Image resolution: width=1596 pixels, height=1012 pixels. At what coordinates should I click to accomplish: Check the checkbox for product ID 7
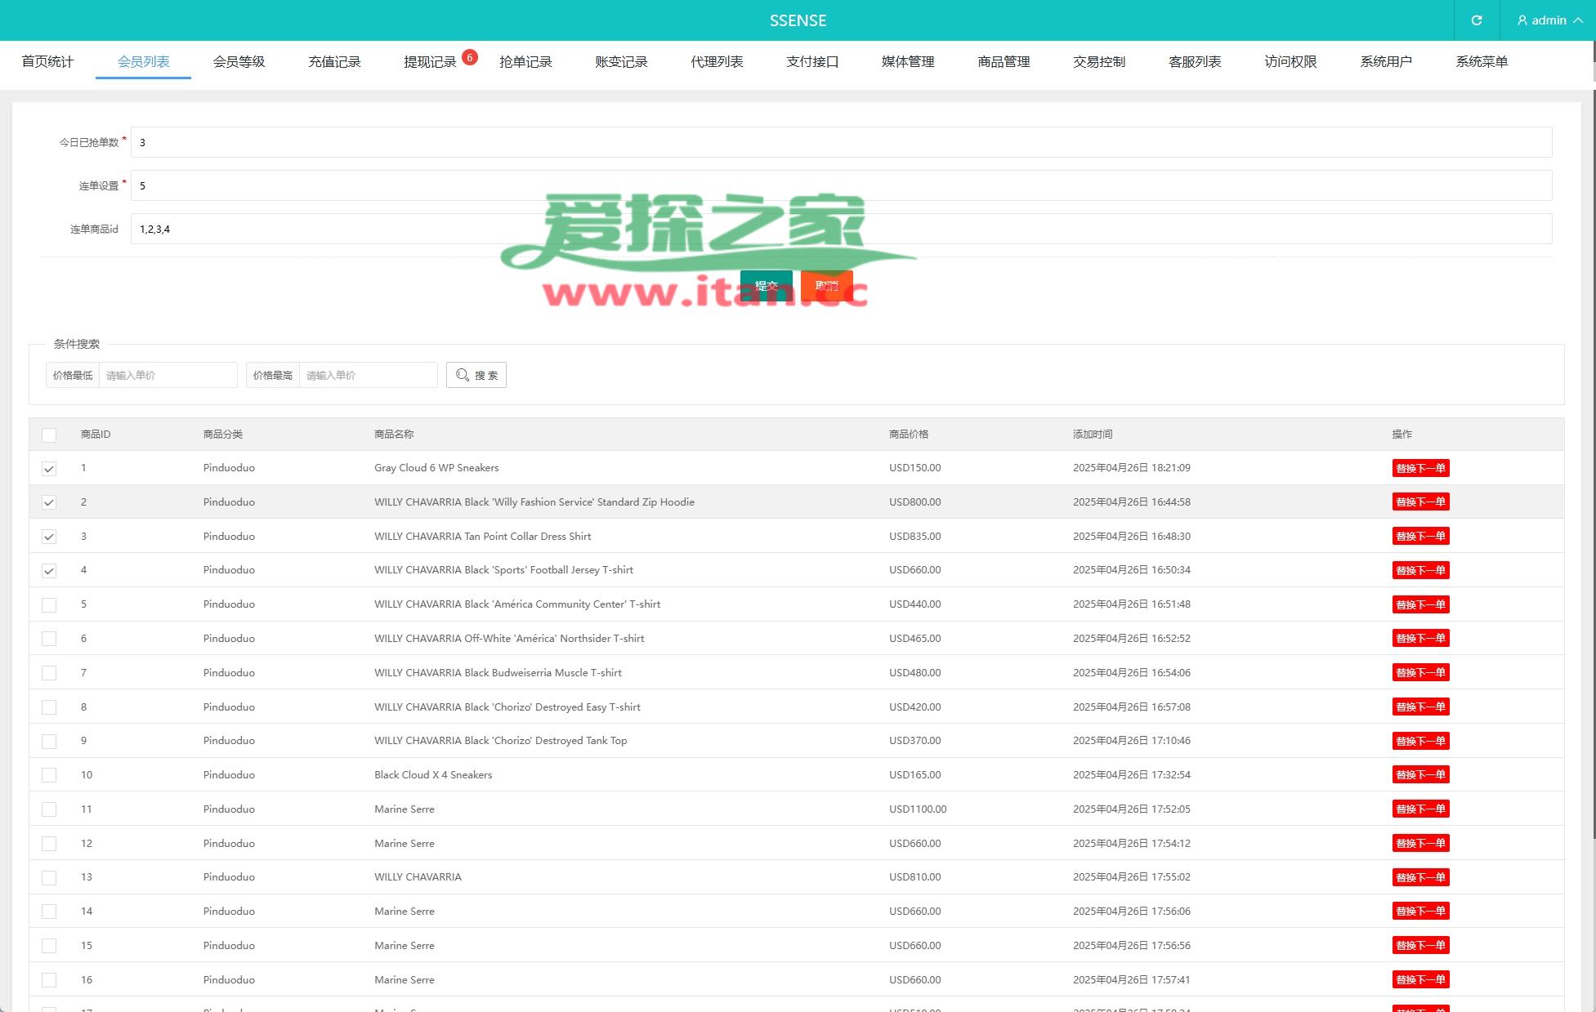pos(49,673)
